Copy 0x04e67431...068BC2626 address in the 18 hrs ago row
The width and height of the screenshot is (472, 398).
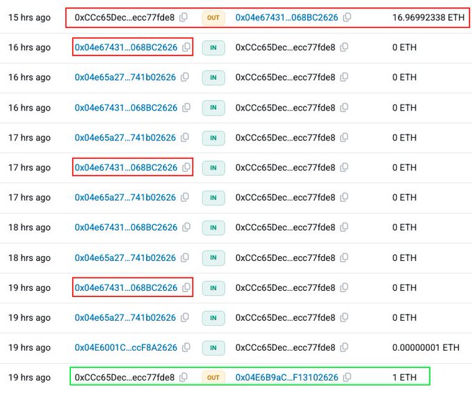click(186, 227)
